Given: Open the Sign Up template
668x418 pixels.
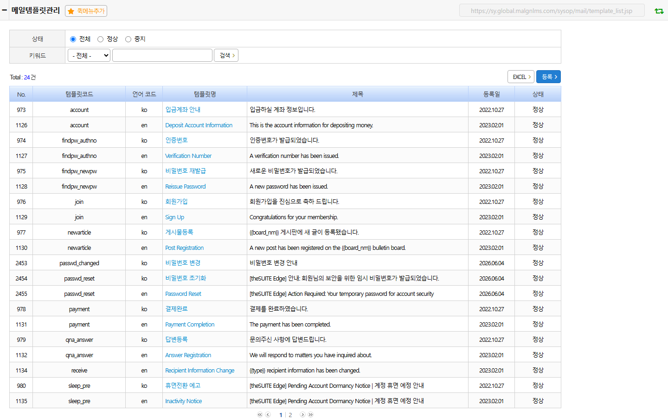Looking at the screenshot, I should (175, 217).
